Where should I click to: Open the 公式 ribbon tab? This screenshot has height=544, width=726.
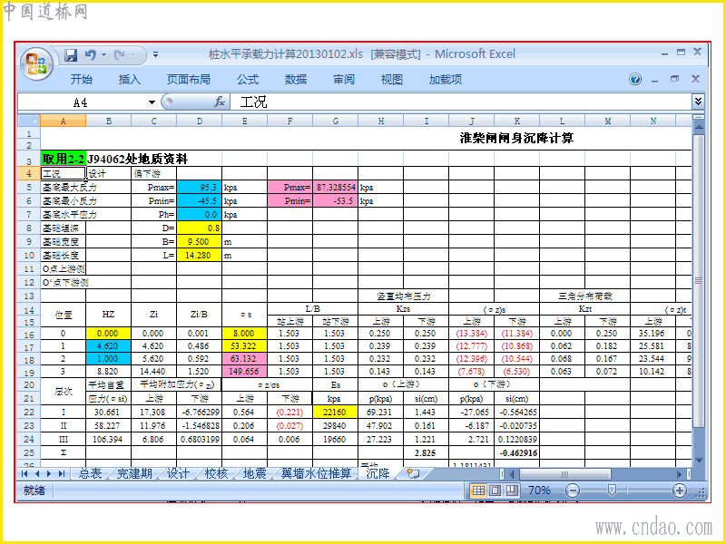(x=247, y=80)
